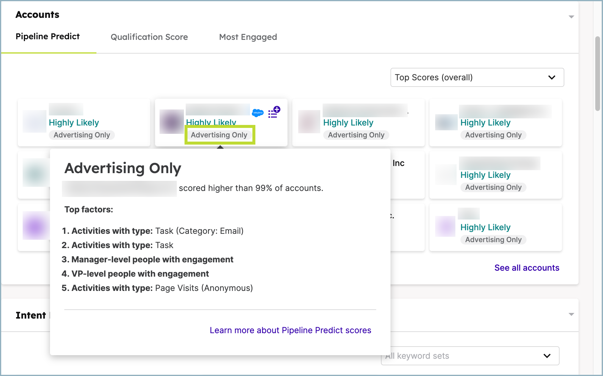Collapse the Intent section using its chevron
The image size is (603, 376).
(x=571, y=315)
